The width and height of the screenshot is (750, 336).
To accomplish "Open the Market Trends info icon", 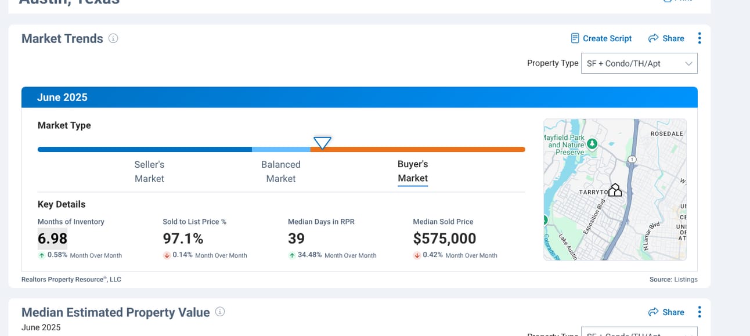I will pos(113,38).
